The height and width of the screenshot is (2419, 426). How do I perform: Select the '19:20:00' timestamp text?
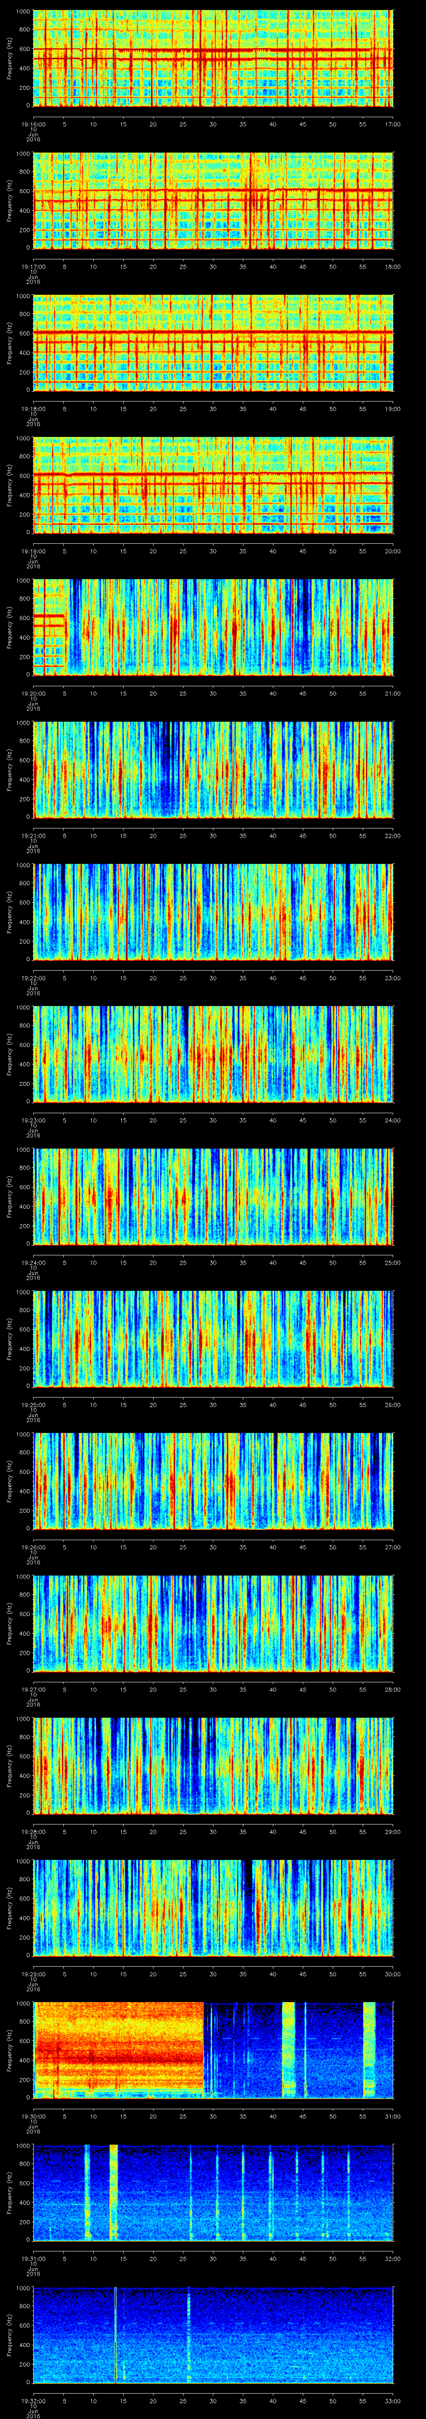pos(34,692)
